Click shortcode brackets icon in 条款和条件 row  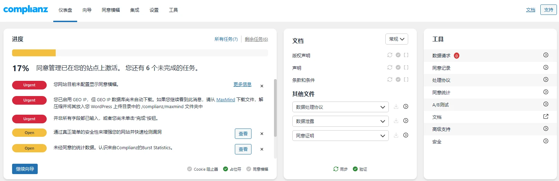coord(406,79)
